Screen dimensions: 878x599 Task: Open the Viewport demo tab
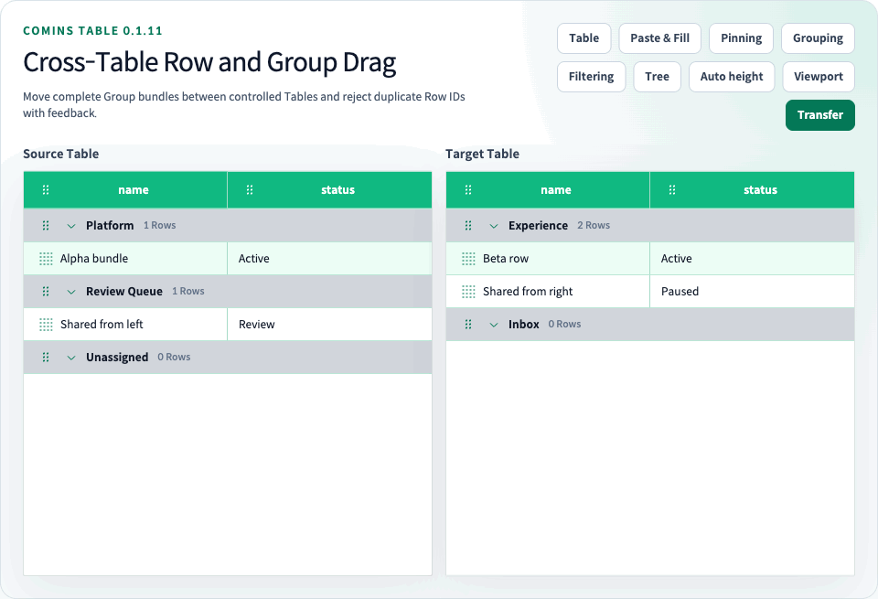(x=818, y=77)
